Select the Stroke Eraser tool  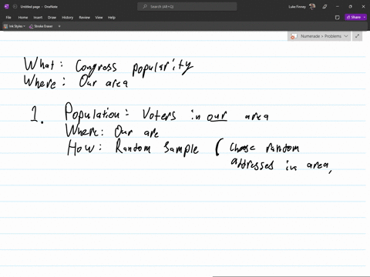41,26
